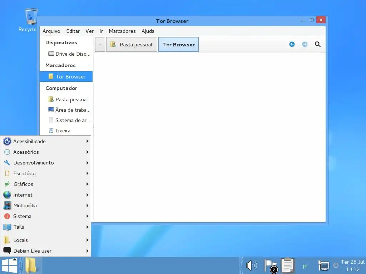Click the flag notification icon with badge
This screenshot has width=366, height=274.
(271, 266)
